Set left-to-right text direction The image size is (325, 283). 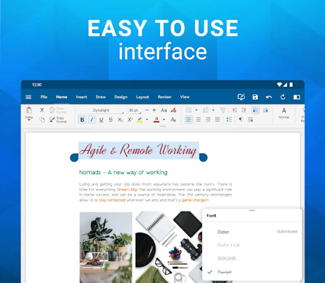(256, 110)
